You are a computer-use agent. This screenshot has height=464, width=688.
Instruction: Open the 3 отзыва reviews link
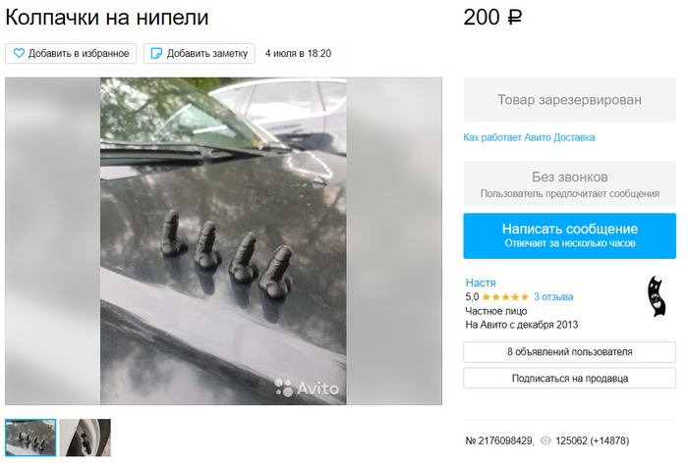pos(553,297)
